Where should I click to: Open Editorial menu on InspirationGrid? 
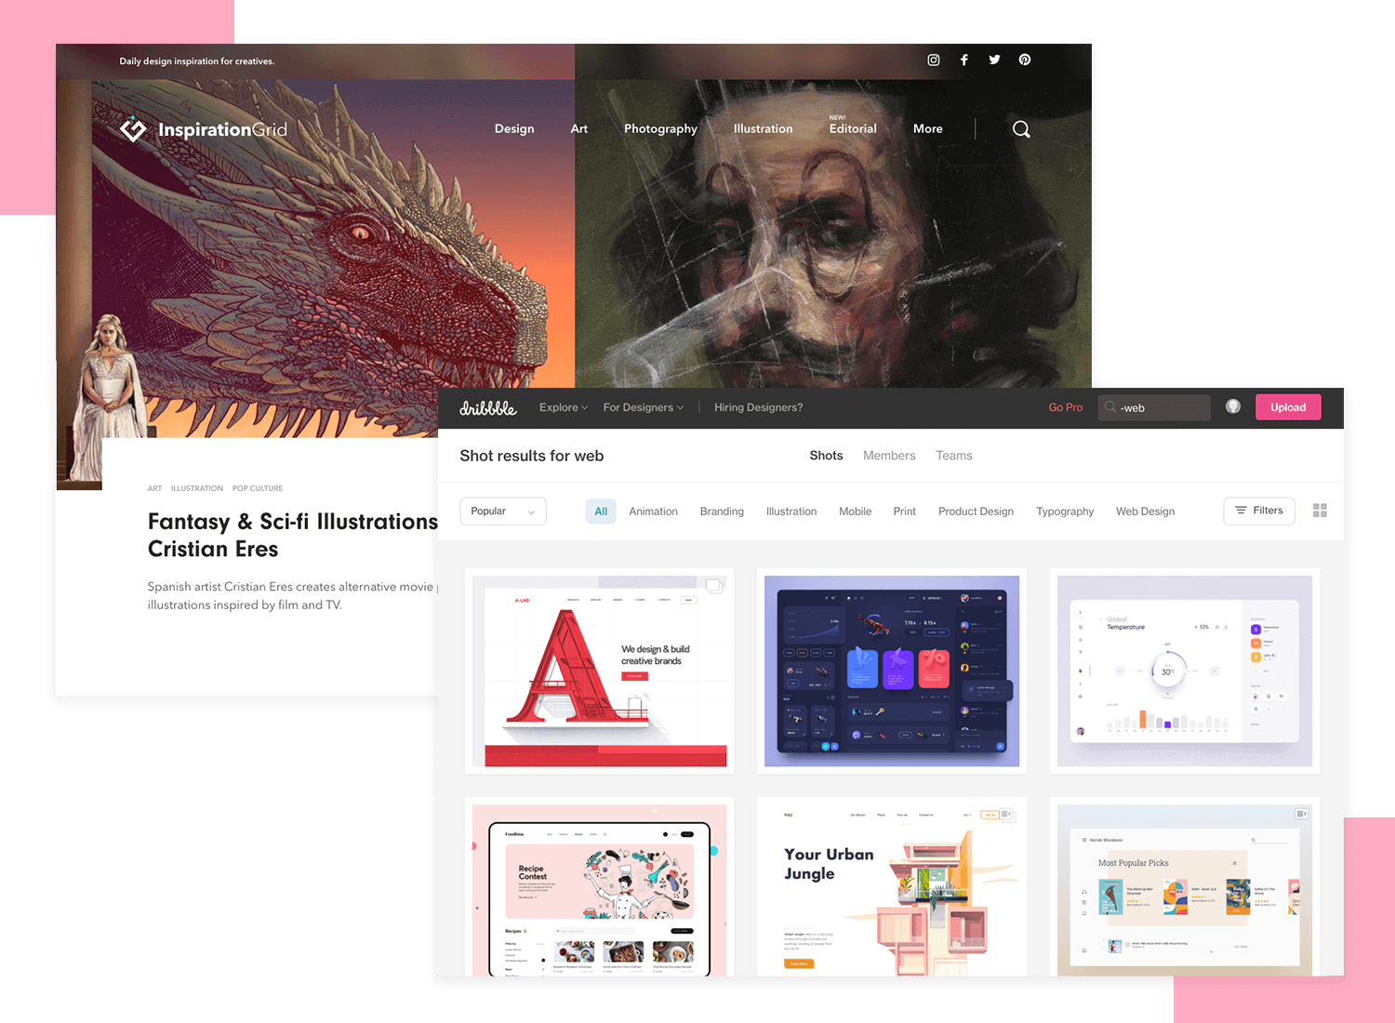pos(853,128)
